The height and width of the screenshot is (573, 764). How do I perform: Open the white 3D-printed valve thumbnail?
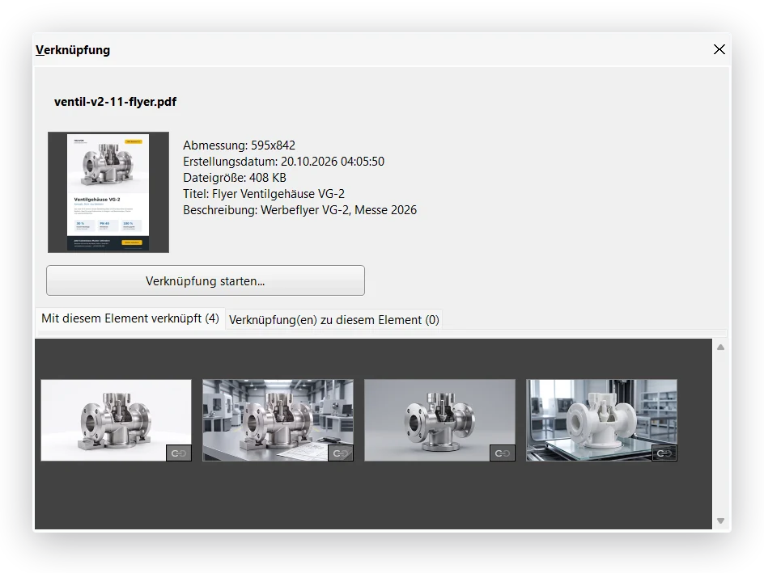(x=601, y=419)
